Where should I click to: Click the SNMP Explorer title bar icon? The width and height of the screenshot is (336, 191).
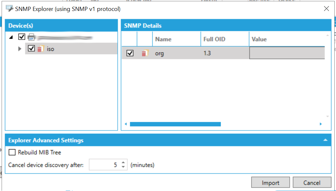pos(10,9)
